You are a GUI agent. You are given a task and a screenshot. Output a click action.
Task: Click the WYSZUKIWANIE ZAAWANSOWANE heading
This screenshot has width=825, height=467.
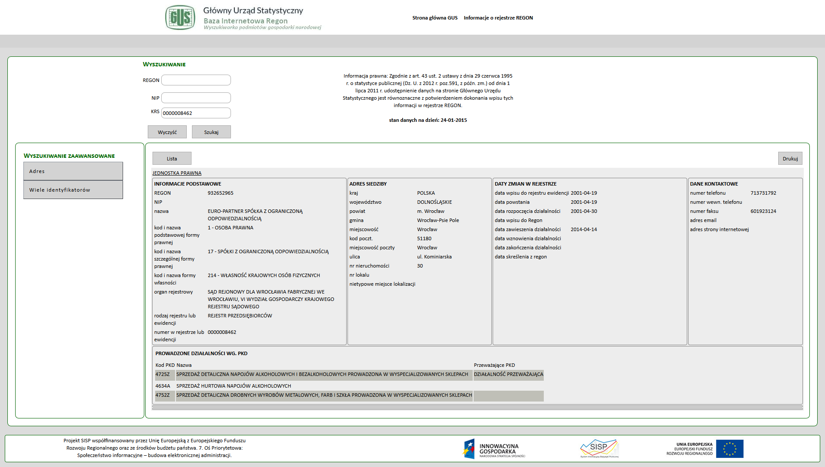pyautogui.click(x=69, y=156)
